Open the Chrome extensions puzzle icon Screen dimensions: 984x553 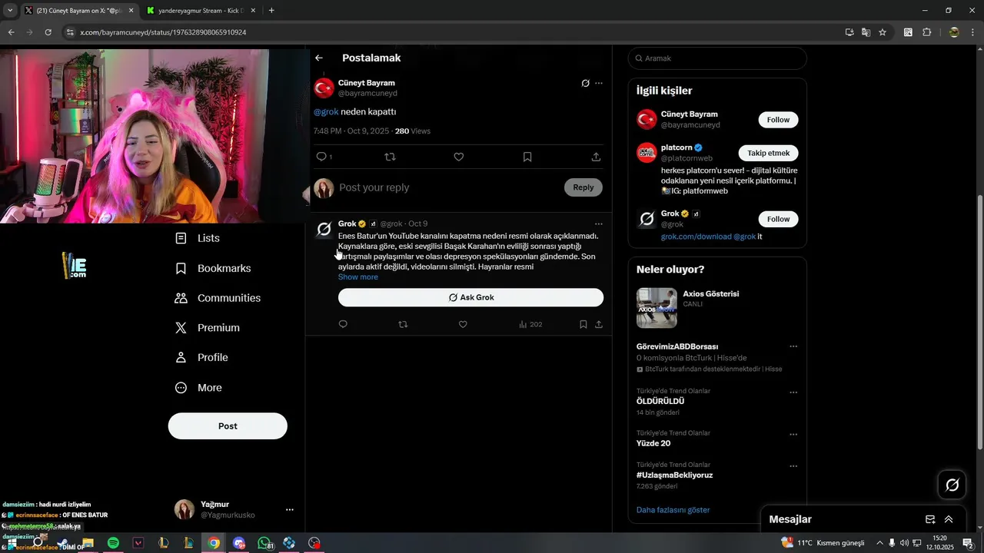coord(926,32)
